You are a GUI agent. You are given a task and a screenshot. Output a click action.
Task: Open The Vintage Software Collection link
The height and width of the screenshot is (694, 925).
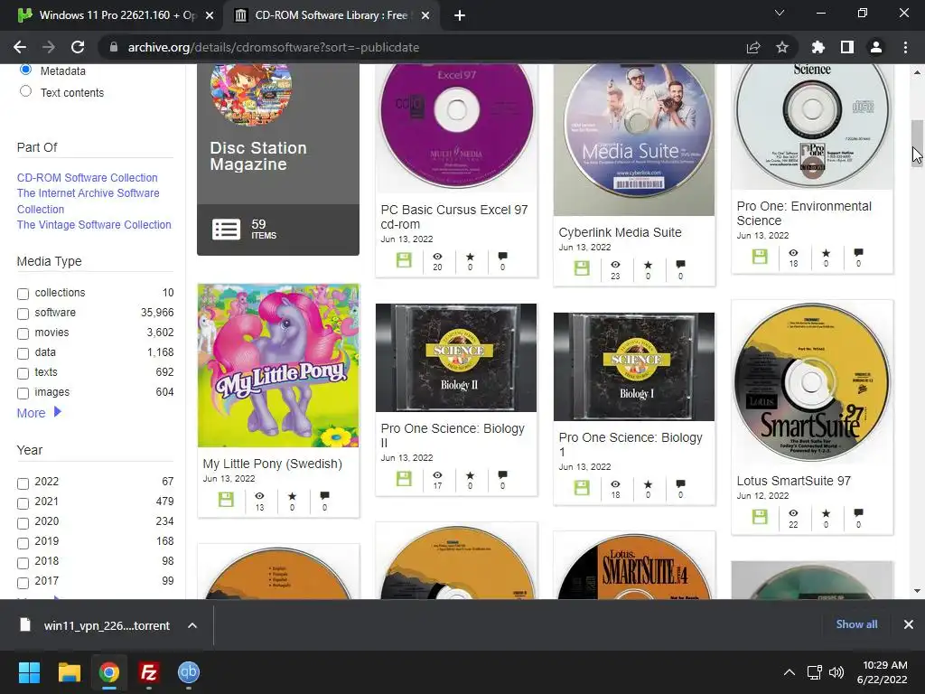tap(94, 224)
